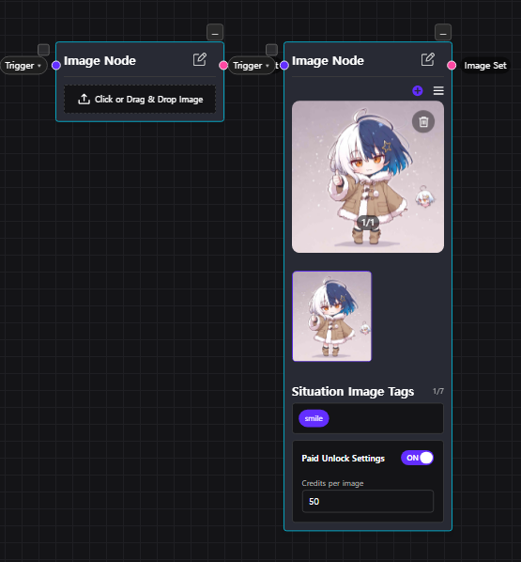Click the Situation Image Tags input box

click(368, 418)
